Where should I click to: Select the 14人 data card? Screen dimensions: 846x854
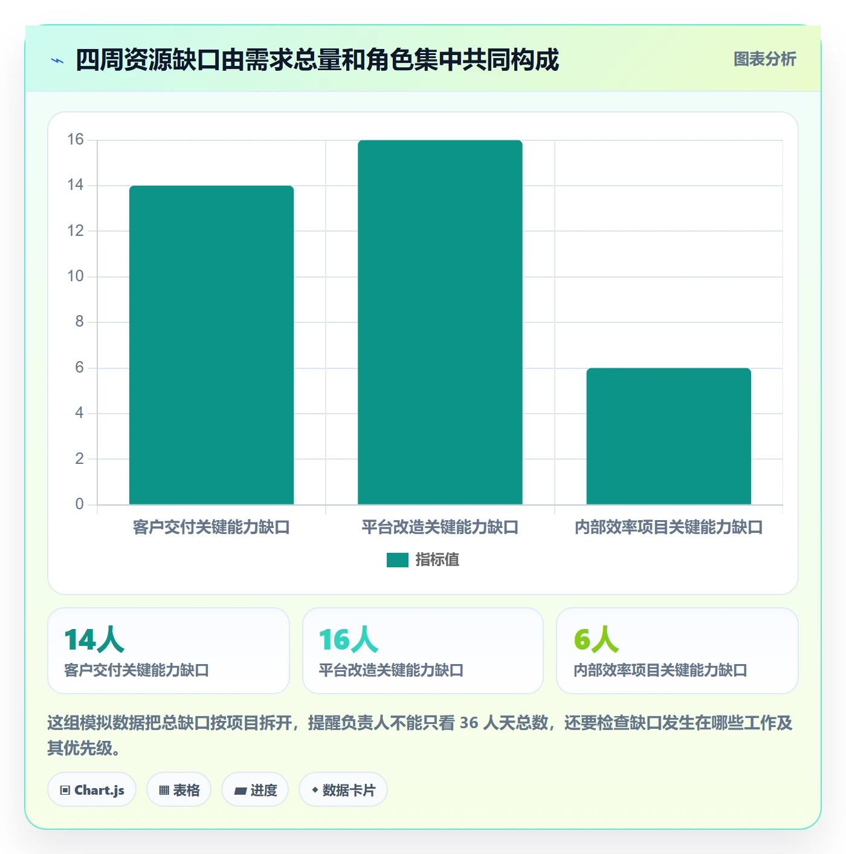click(x=169, y=651)
